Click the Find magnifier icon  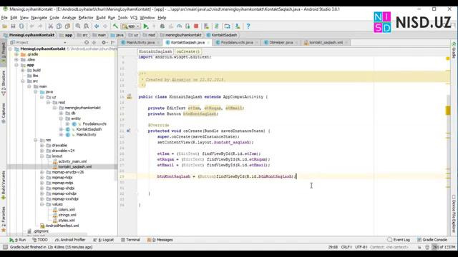click(x=78, y=26)
